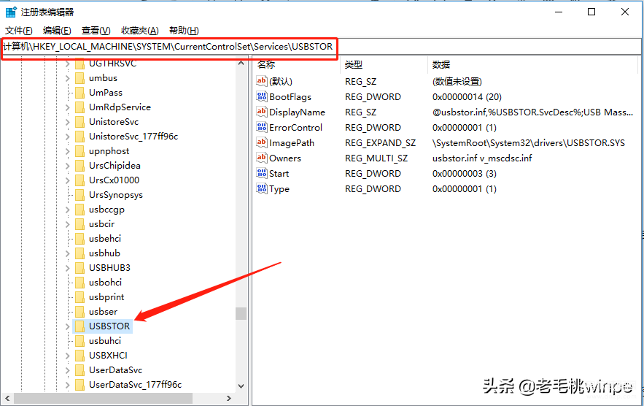
Task: Open the 帮助(H) menu
Action: 184,31
